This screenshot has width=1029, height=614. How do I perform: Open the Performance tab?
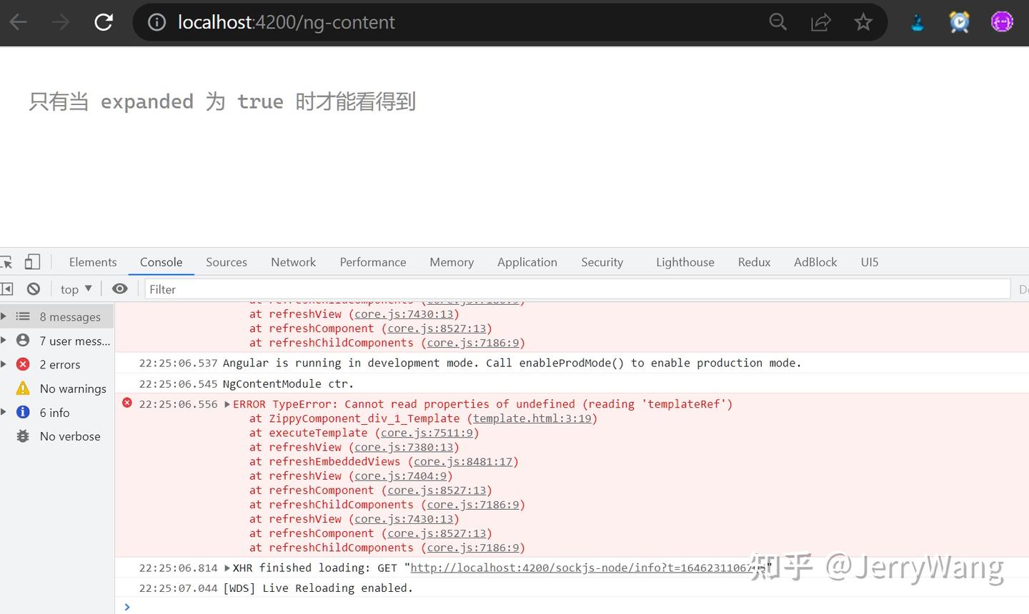[x=373, y=262]
